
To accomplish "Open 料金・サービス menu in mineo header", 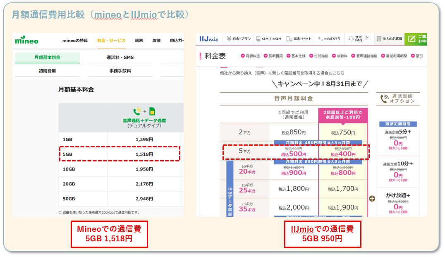I will point(111,41).
